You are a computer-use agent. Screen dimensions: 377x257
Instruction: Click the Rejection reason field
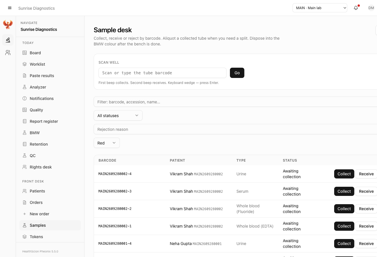[235, 129]
